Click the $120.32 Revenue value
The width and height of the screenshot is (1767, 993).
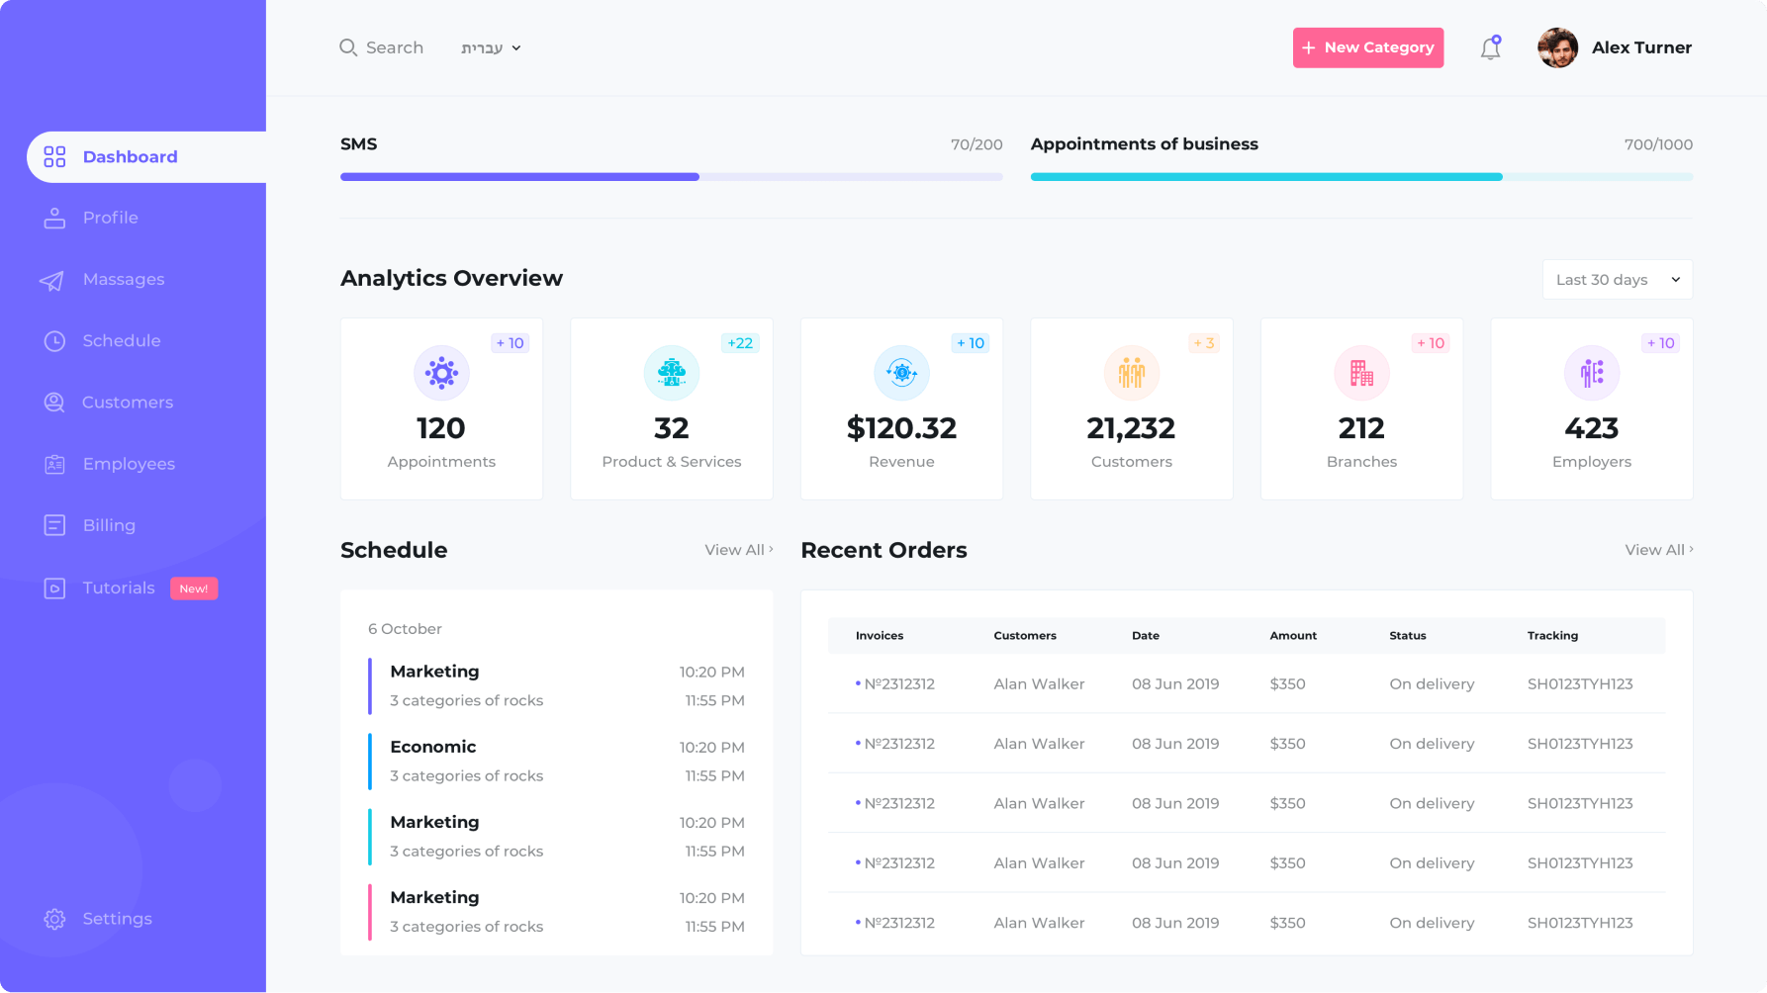tap(901, 428)
